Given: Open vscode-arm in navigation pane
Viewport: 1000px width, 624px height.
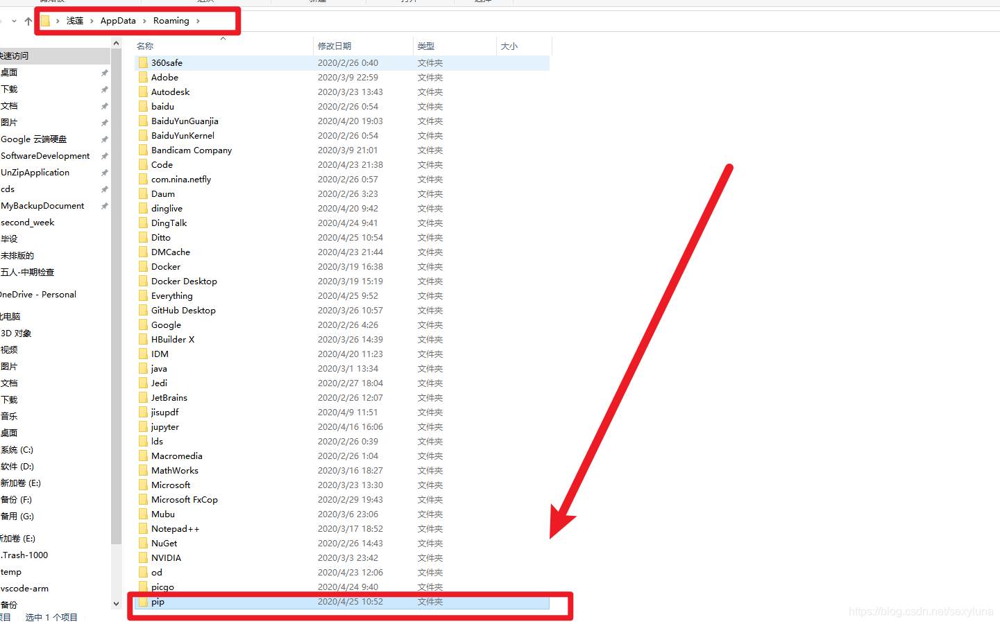Looking at the screenshot, I should coord(25,589).
